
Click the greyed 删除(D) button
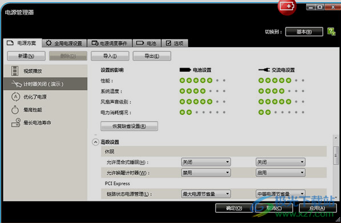point(68,56)
